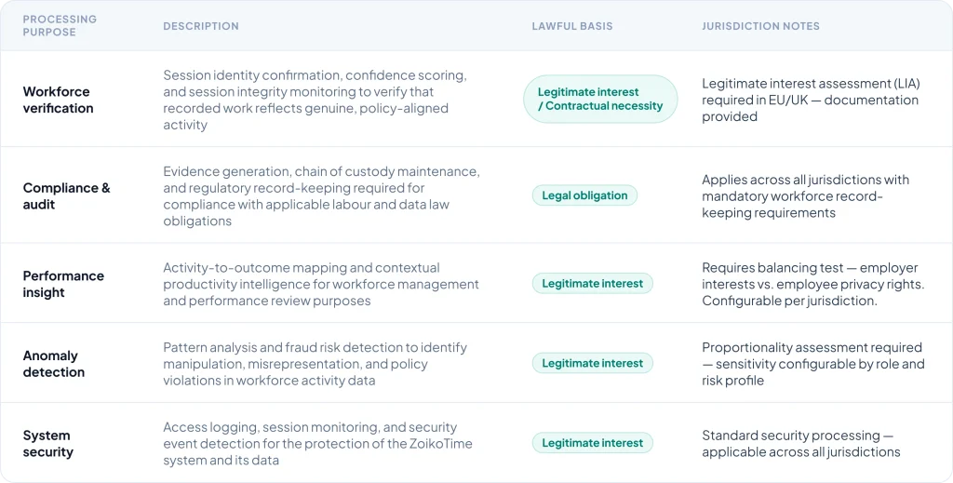Viewport: 953px width, 483px height.
Task: Click the Compliance & audit row label
Action: click(66, 195)
